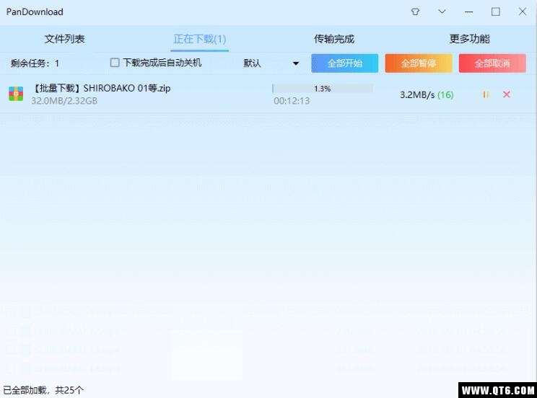The width and height of the screenshot is (537, 398).
Task: Go to the 更多功能 tab
Action: coord(469,39)
